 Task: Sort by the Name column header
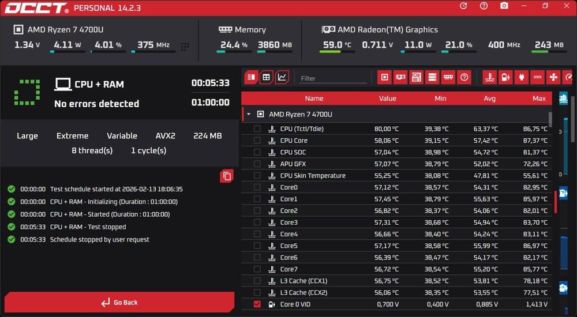[314, 99]
